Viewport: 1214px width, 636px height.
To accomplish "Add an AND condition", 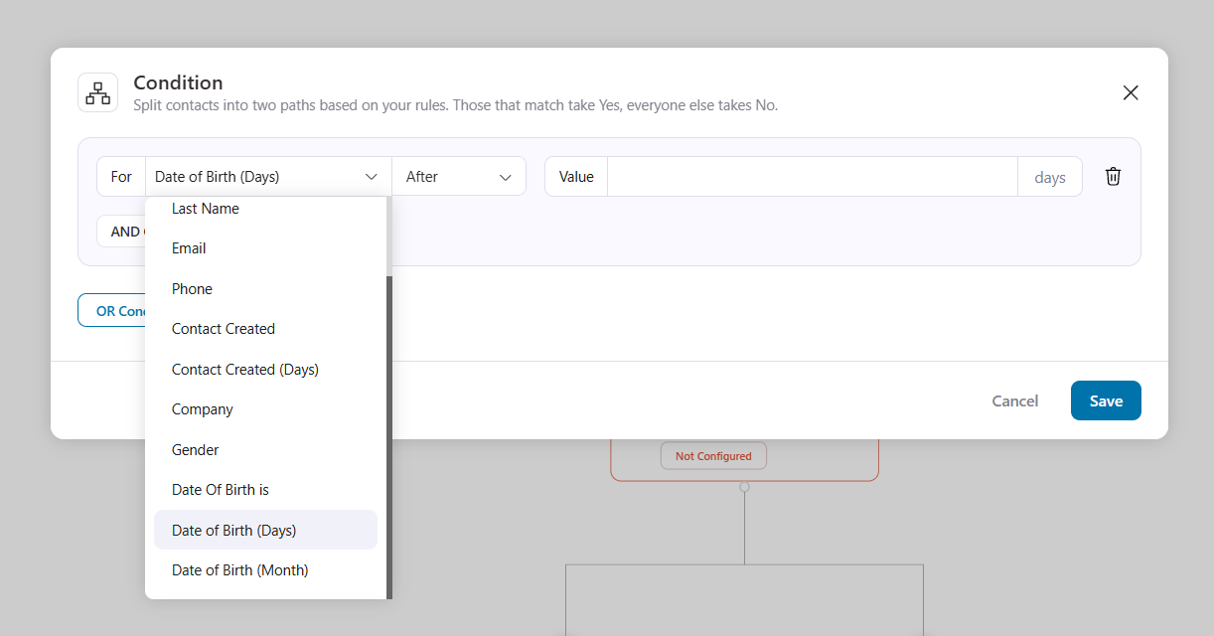I will [x=121, y=232].
